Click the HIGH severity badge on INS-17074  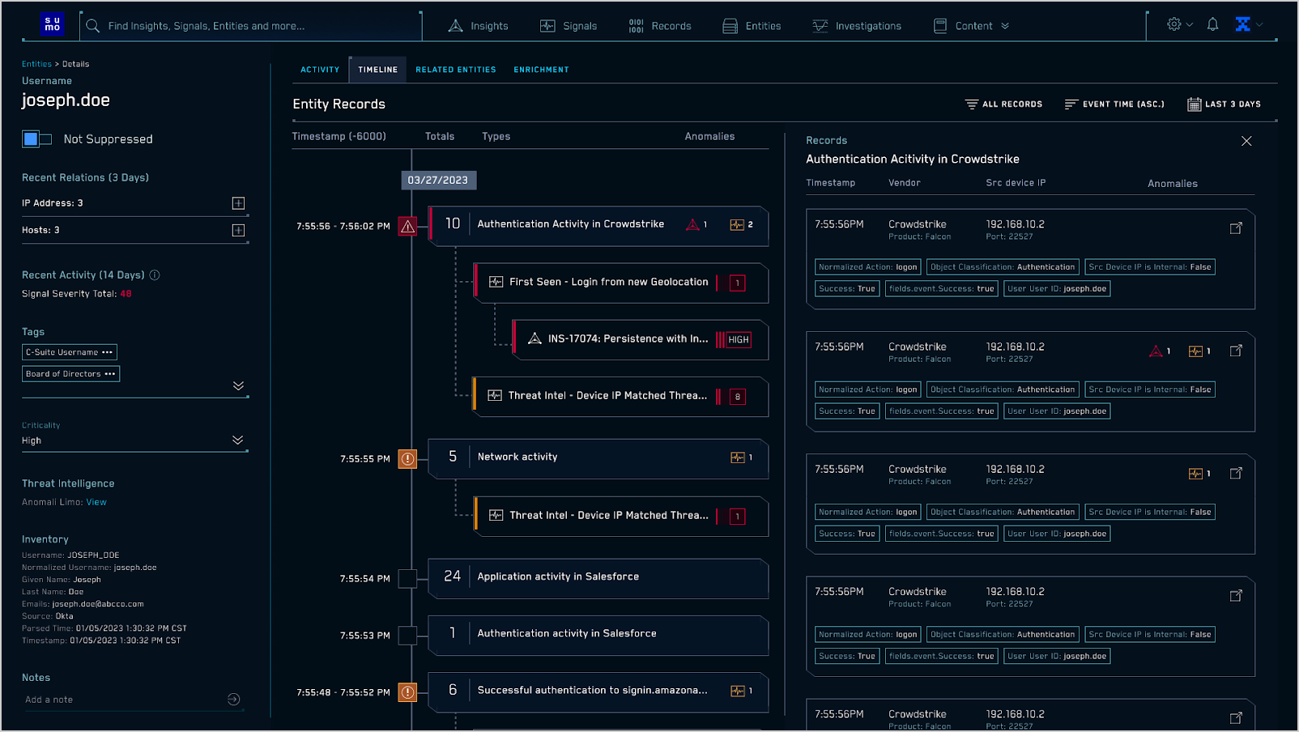[x=738, y=340]
